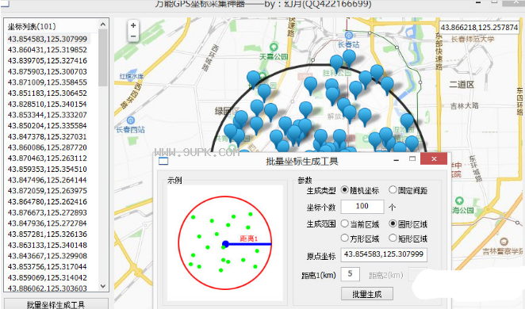Image resolution: width=525 pixels, height=309 pixels.
Task: Click the dialog window icon of 批量坐标生成工具
Action: click(163, 162)
